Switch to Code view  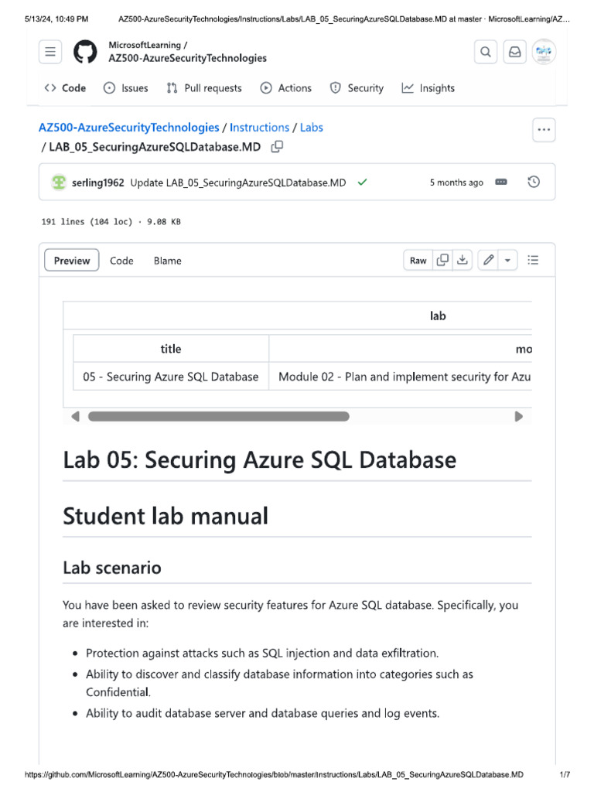121,261
